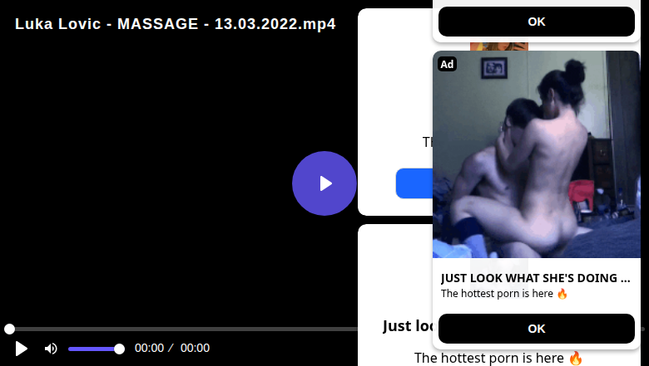Image resolution: width=649 pixels, height=366 pixels.
Task: Click the video seek progress bar
Action: [183, 329]
